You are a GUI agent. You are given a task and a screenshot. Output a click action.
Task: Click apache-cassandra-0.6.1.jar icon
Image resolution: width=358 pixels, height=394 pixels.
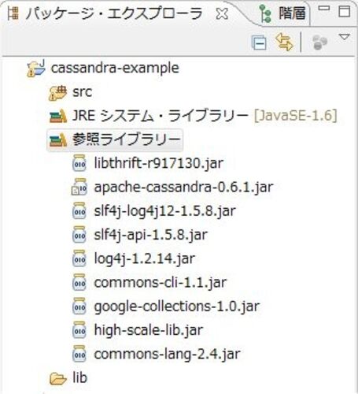tap(79, 187)
